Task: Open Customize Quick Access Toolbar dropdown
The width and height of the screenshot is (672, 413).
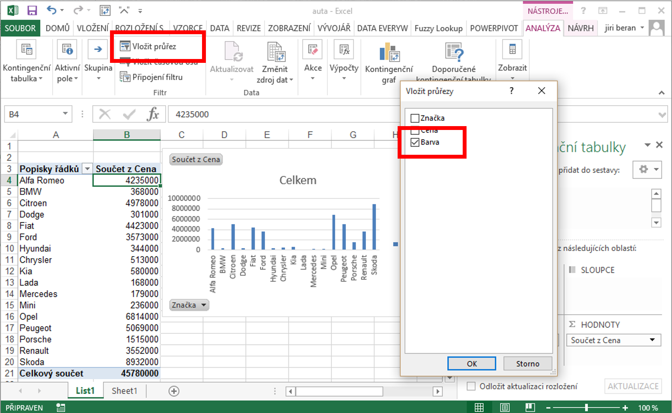Action: tap(140, 11)
